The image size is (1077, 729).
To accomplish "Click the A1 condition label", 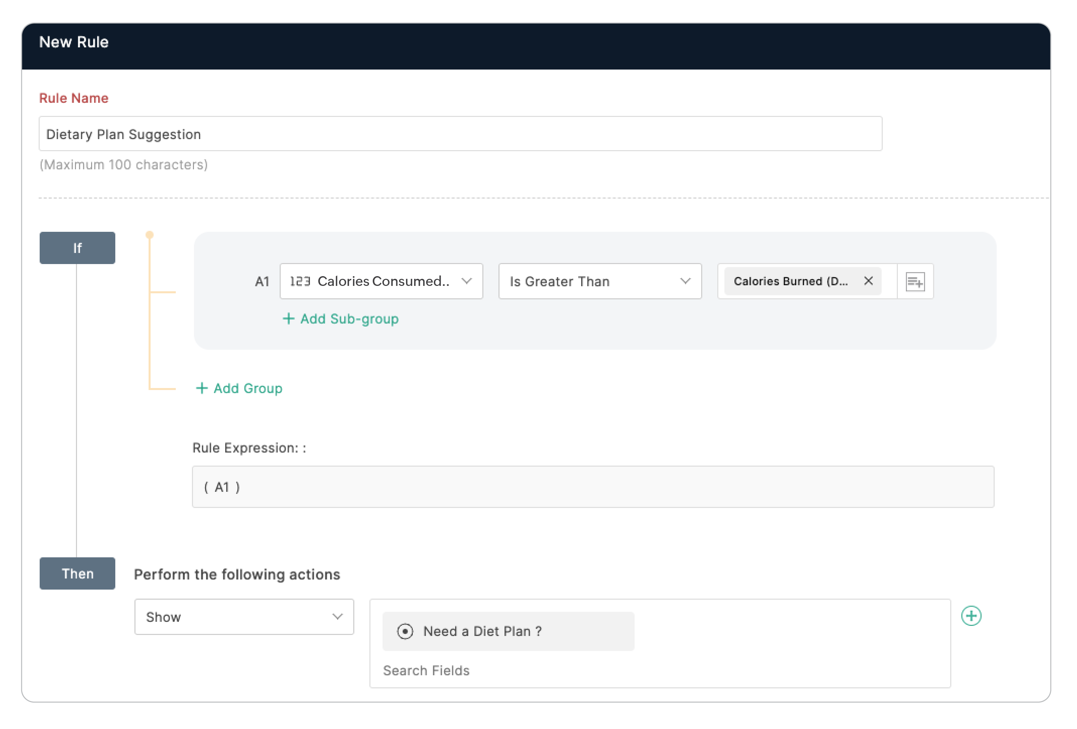I will (262, 282).
